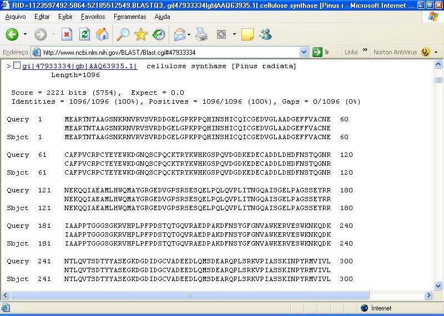
Task: Click into the address URL field
Action: [170, 52]
